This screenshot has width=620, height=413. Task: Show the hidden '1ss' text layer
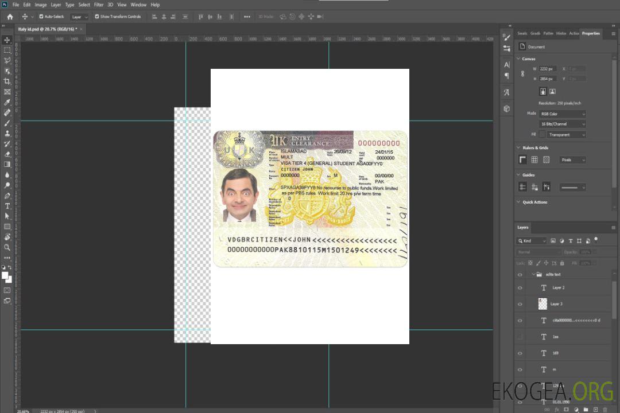(x=520, y=337)
